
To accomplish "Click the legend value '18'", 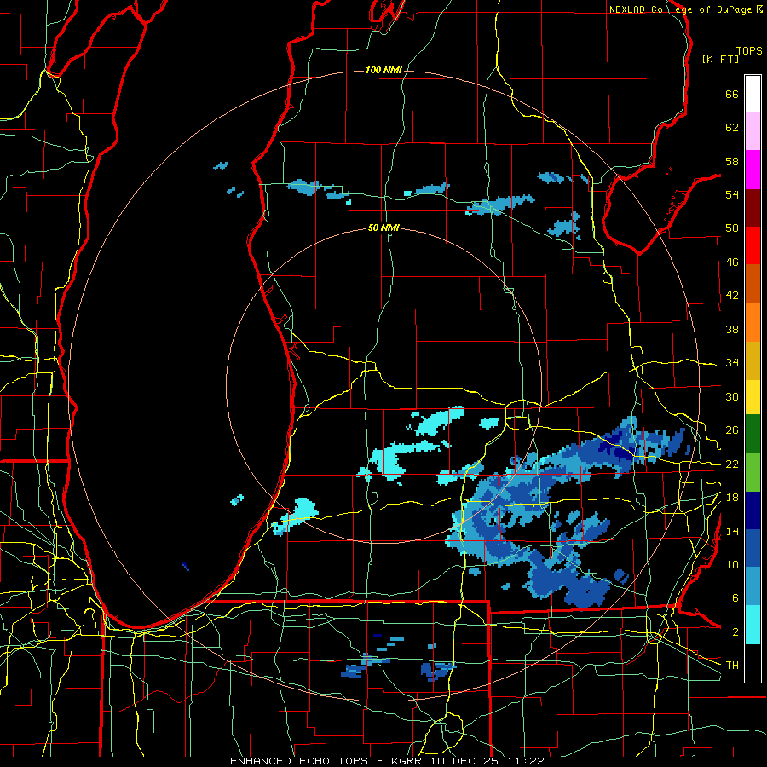I will click(732, 498).
